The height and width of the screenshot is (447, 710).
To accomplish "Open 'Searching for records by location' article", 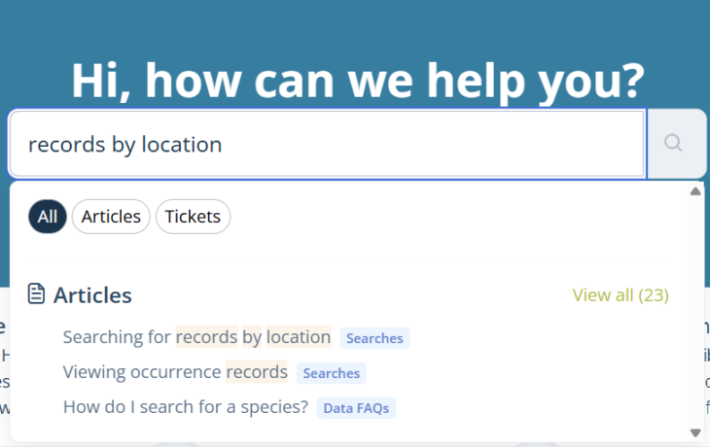I will 197,337.
